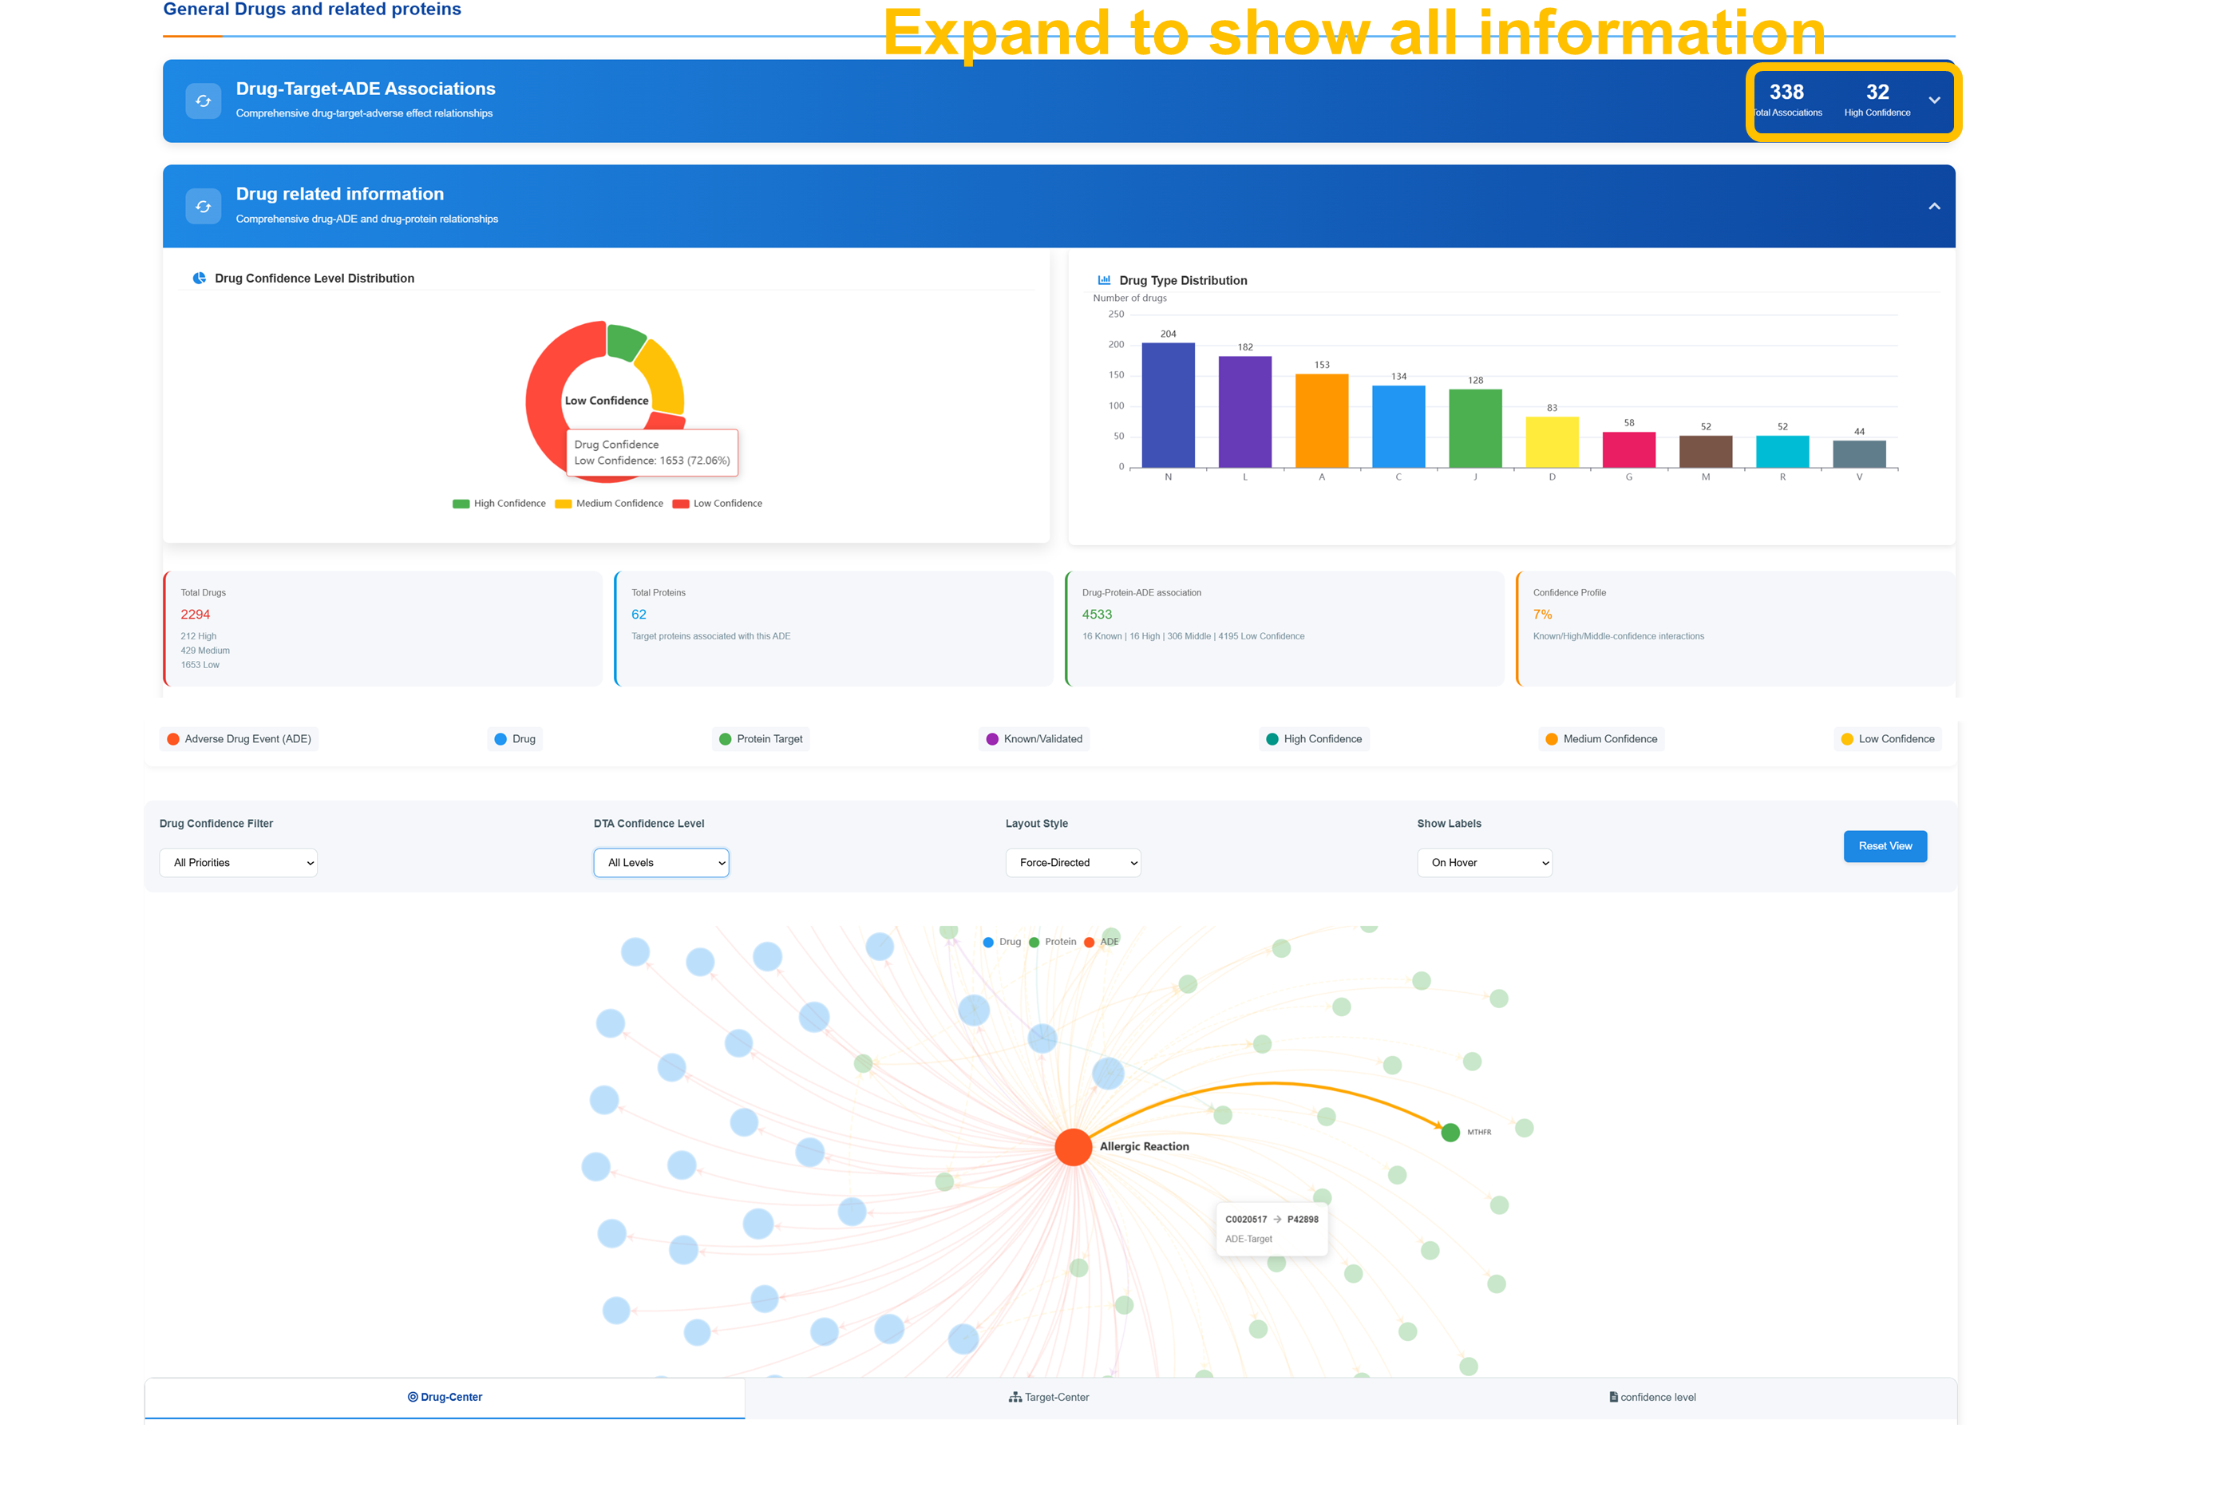Click the Reset View button
2223x1503 pixels.
point(1884,846)
